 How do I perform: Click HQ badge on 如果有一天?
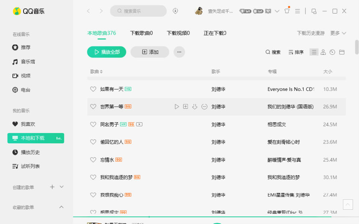click(x=128, y=89)
